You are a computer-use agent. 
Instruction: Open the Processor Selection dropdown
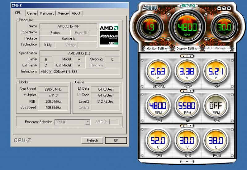coord(73,122)
